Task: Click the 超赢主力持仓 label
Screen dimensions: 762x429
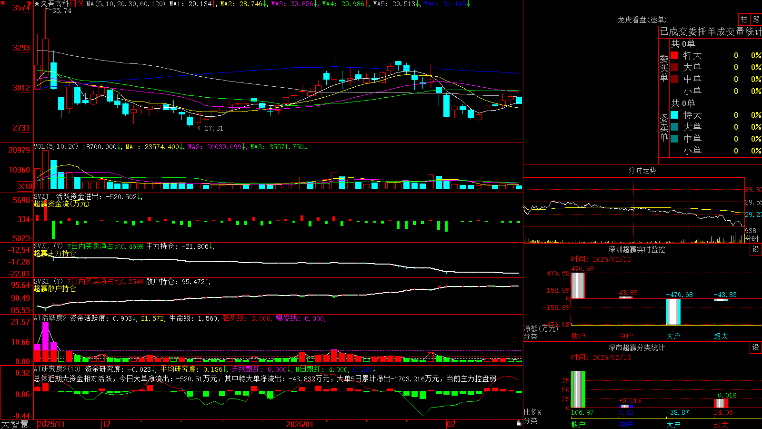Action: coord(55,253)
